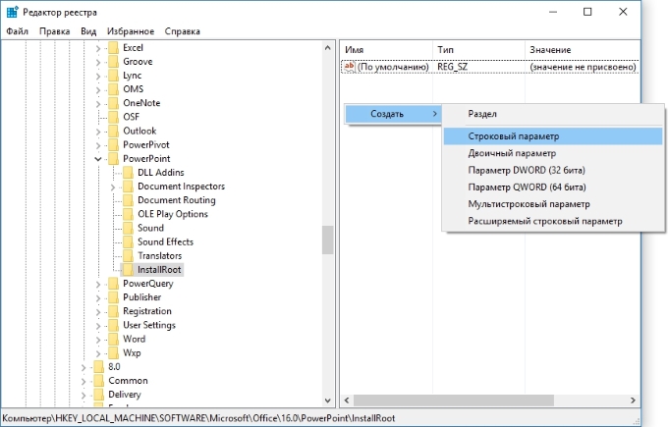The width and height of the screenshot is (668, 427).
Task: Click the User Settings folder icon
Action: [x=113, y=325]
